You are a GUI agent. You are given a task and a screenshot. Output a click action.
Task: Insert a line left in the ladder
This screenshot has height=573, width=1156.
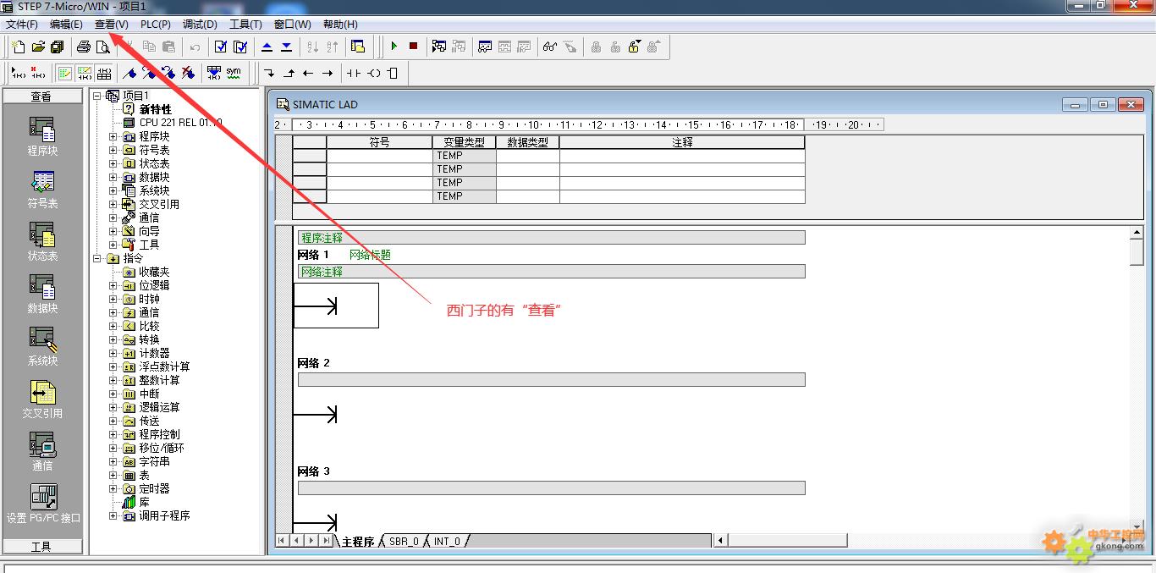pyautogui.click(x=308, y=73)
